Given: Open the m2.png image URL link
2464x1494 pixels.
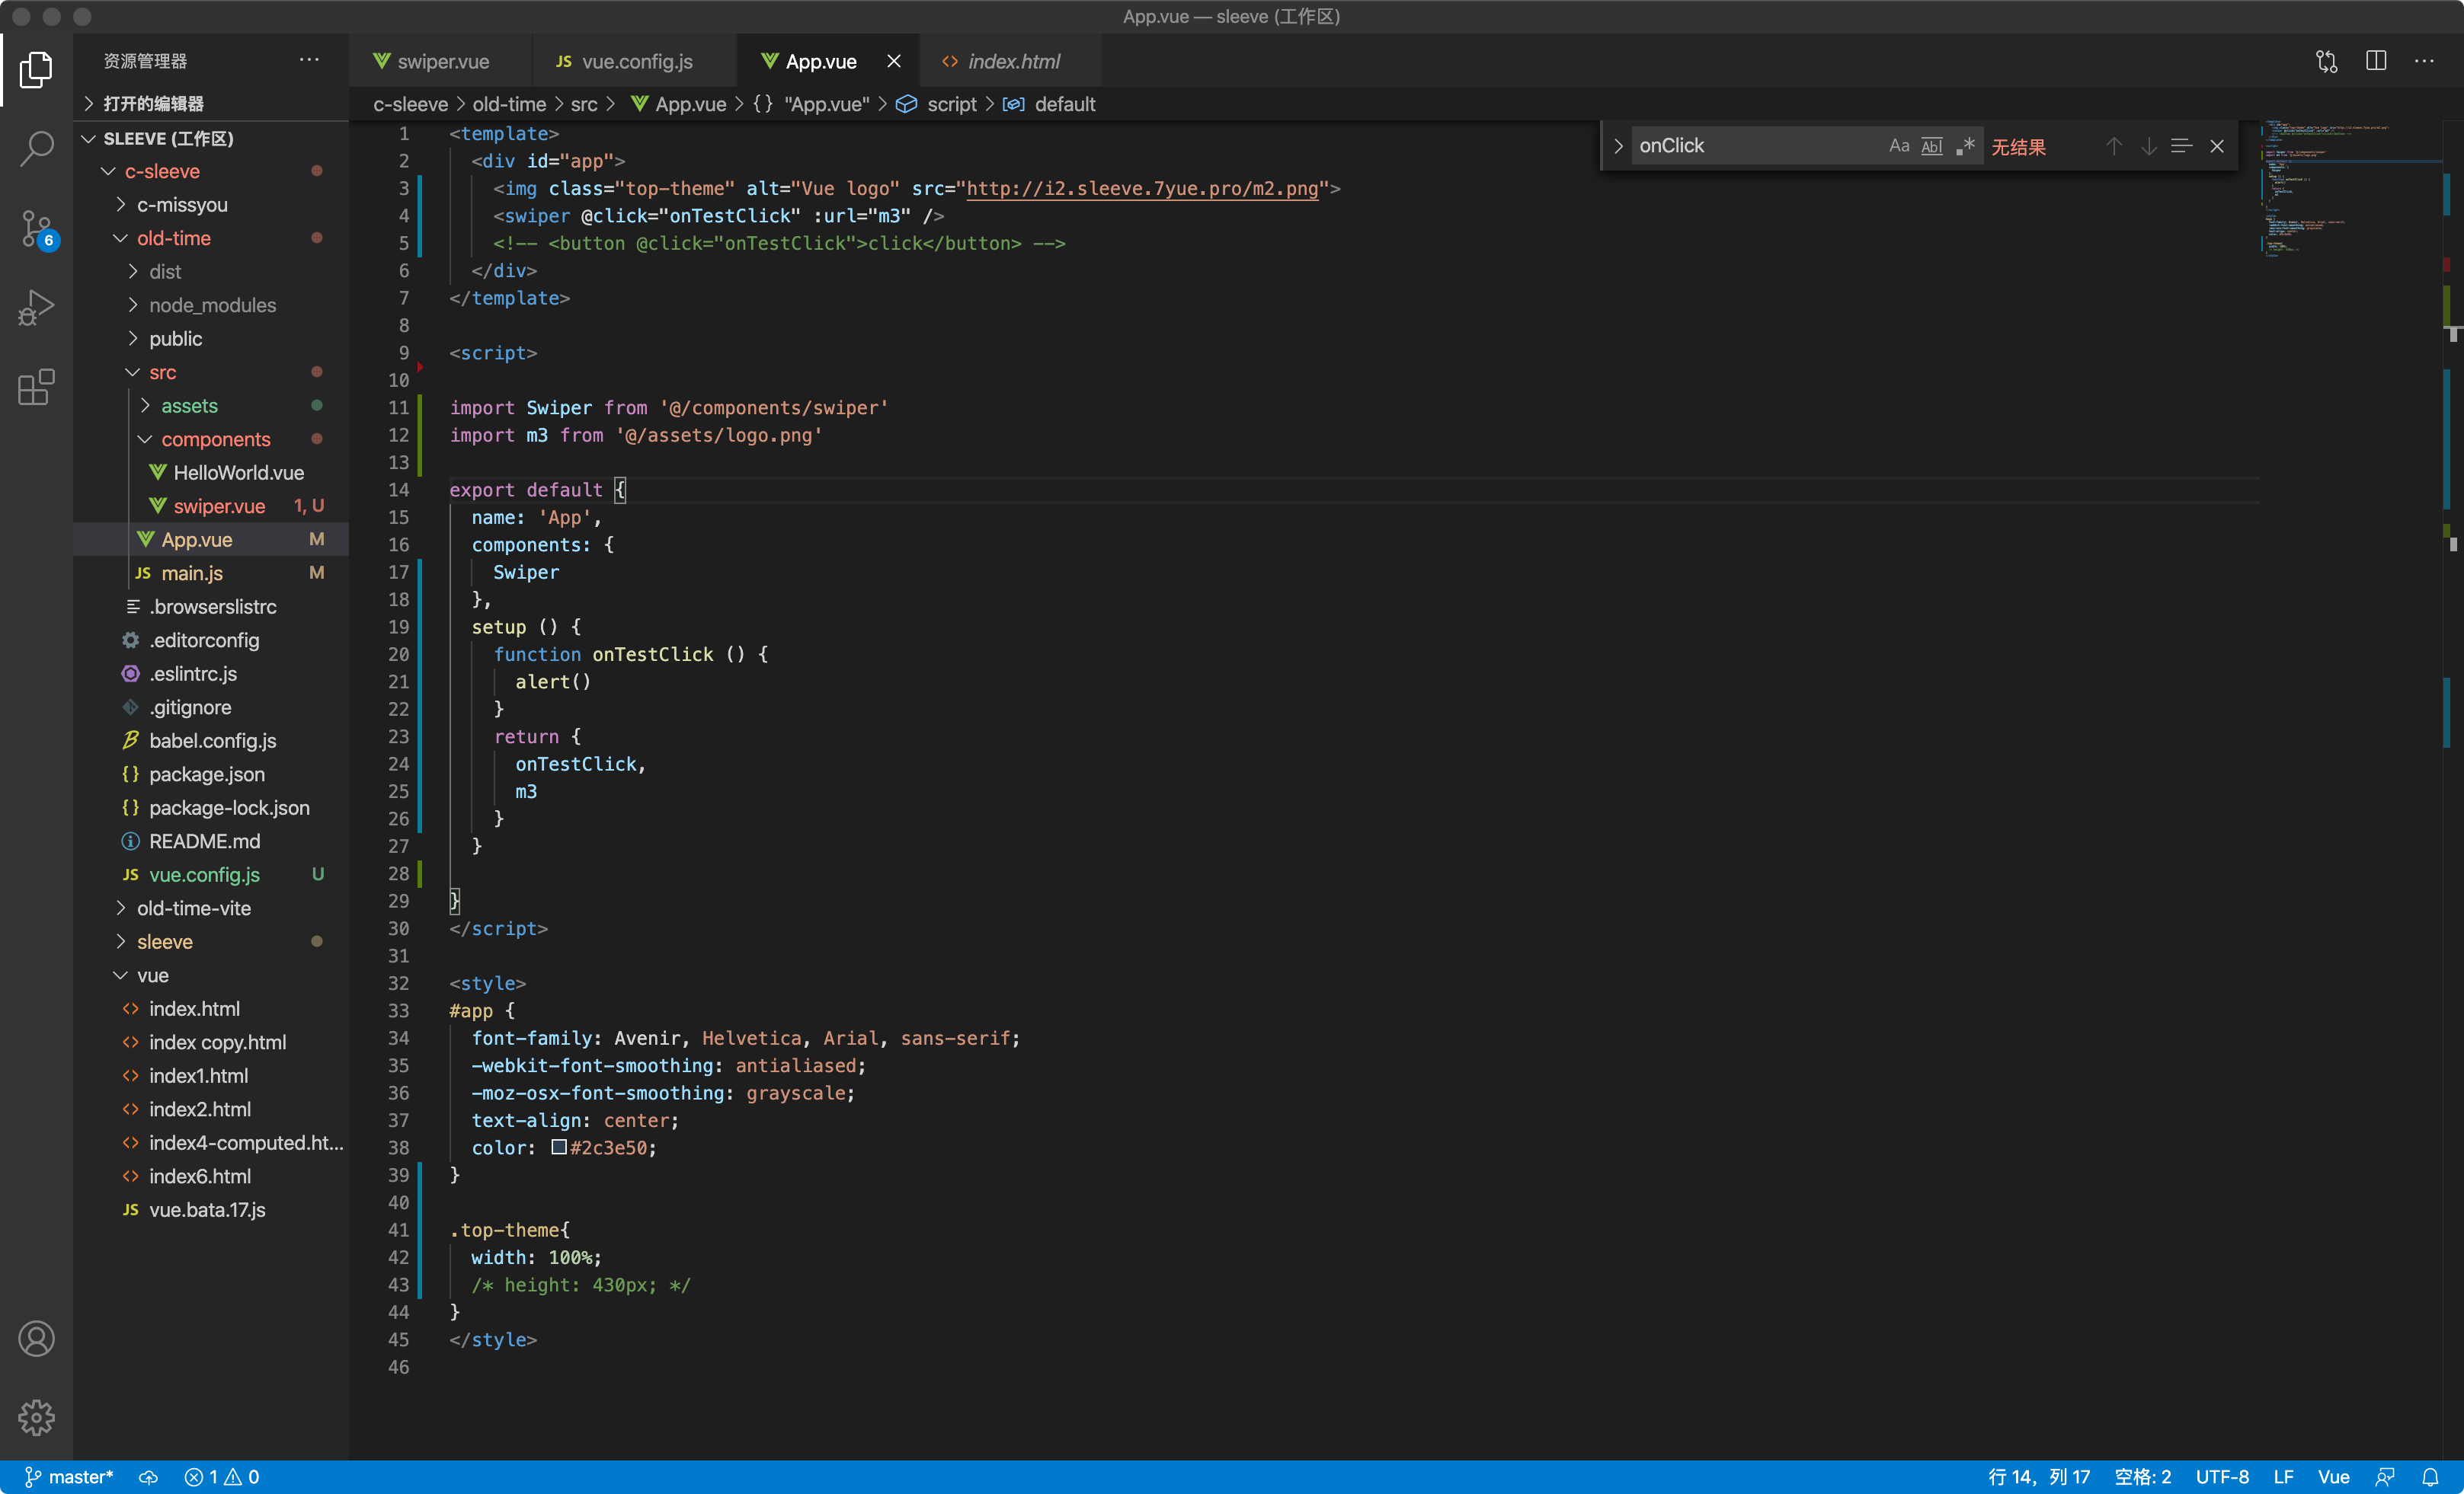Looking at the screenshot, I should pos(1142,188).
